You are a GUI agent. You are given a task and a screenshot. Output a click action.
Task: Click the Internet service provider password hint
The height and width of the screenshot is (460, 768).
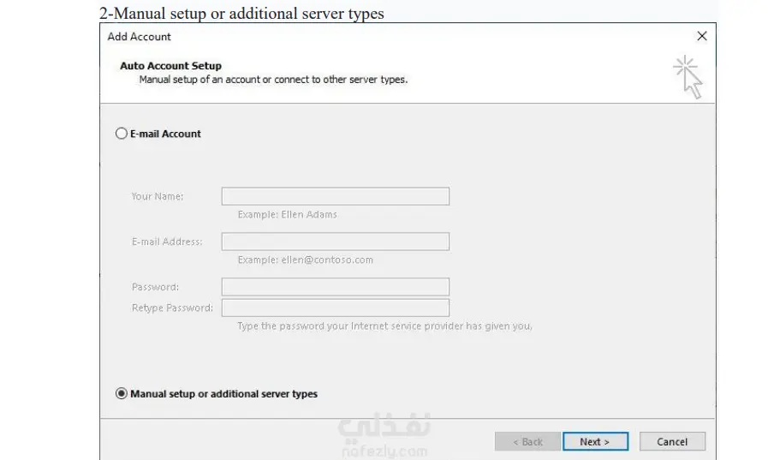pos(384,326)
